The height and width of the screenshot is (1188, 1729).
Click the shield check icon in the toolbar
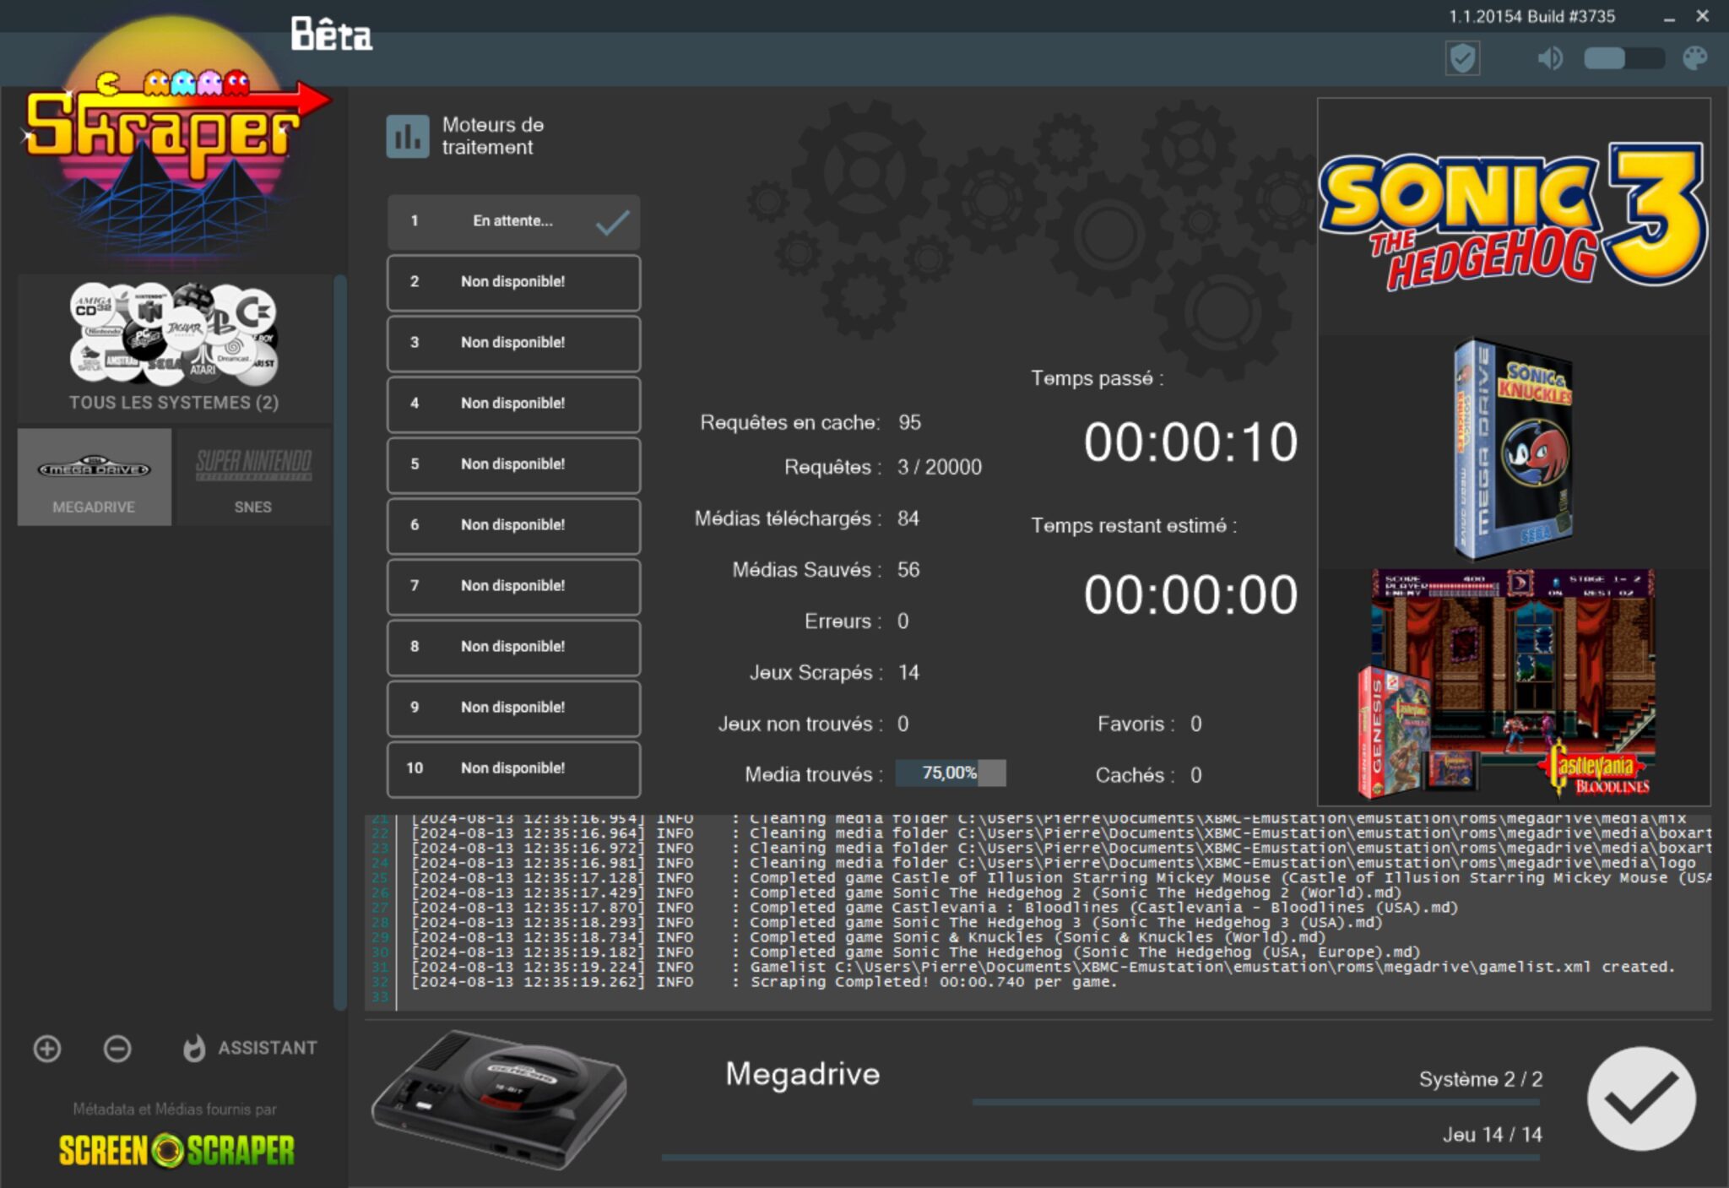click(1465, 58)
